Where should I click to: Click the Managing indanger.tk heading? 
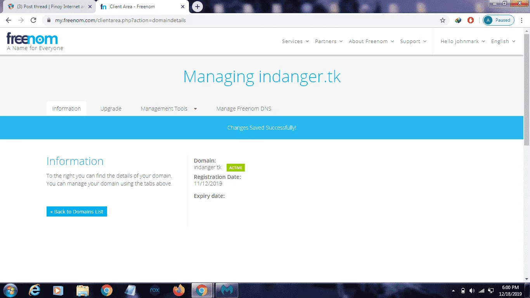tap(262, 77)
